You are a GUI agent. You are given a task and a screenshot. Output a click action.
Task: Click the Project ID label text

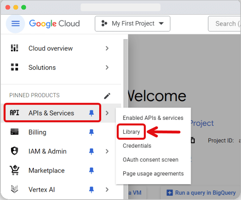[221, 140]
